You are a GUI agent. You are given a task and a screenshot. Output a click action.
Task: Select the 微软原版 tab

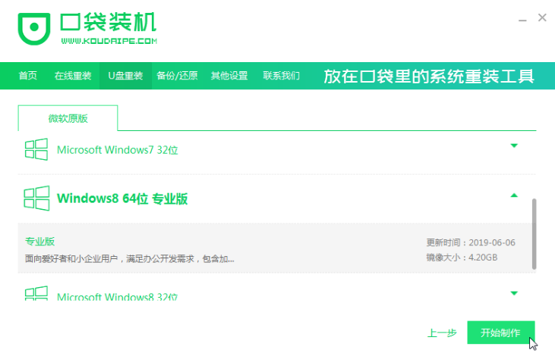click(x=68, y=118)
